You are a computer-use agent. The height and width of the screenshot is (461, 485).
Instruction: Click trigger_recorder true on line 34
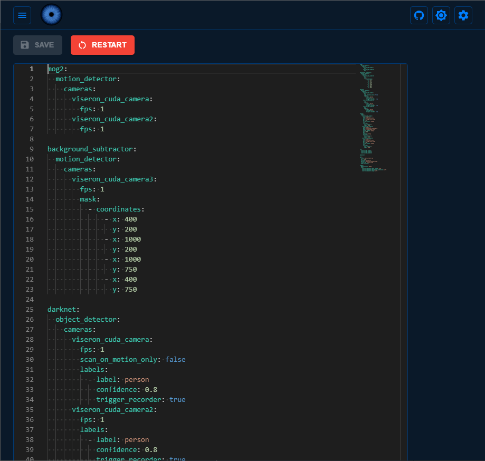point(177,400)
